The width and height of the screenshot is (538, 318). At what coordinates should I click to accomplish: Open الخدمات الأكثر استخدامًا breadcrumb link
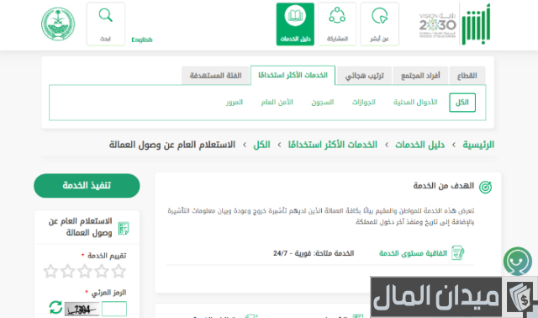[333, 145]
